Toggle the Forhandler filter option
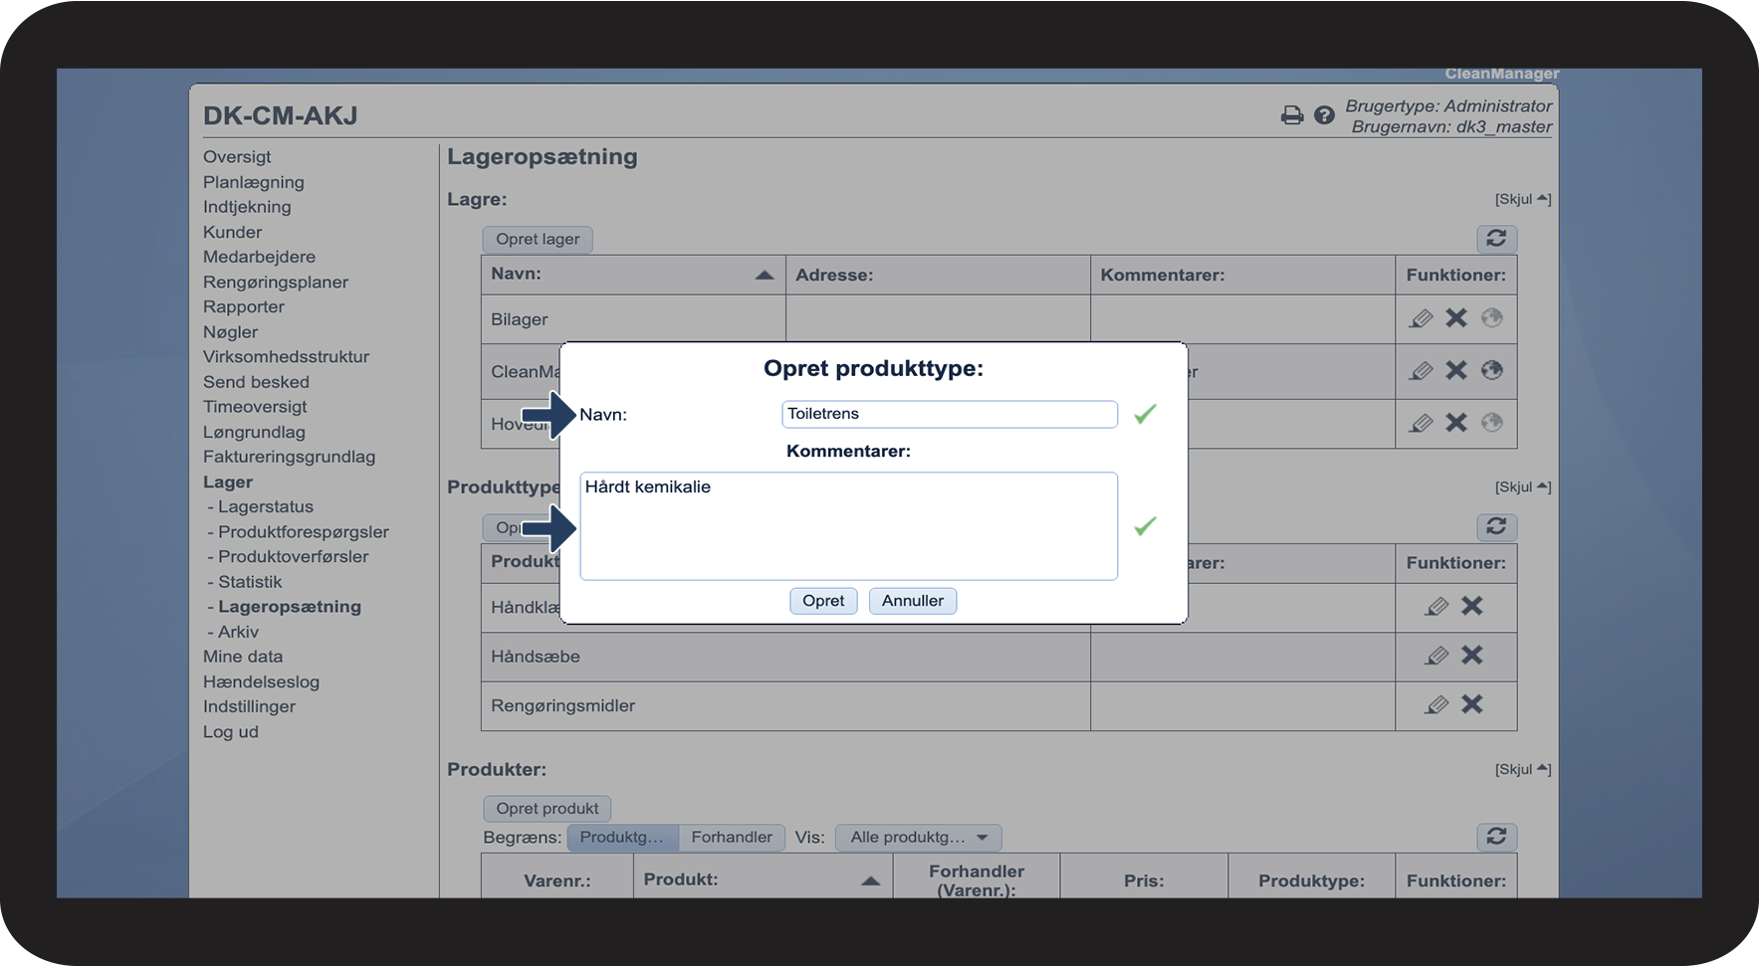The height and width of the screenshot is (966, 1759). (732, 838)
